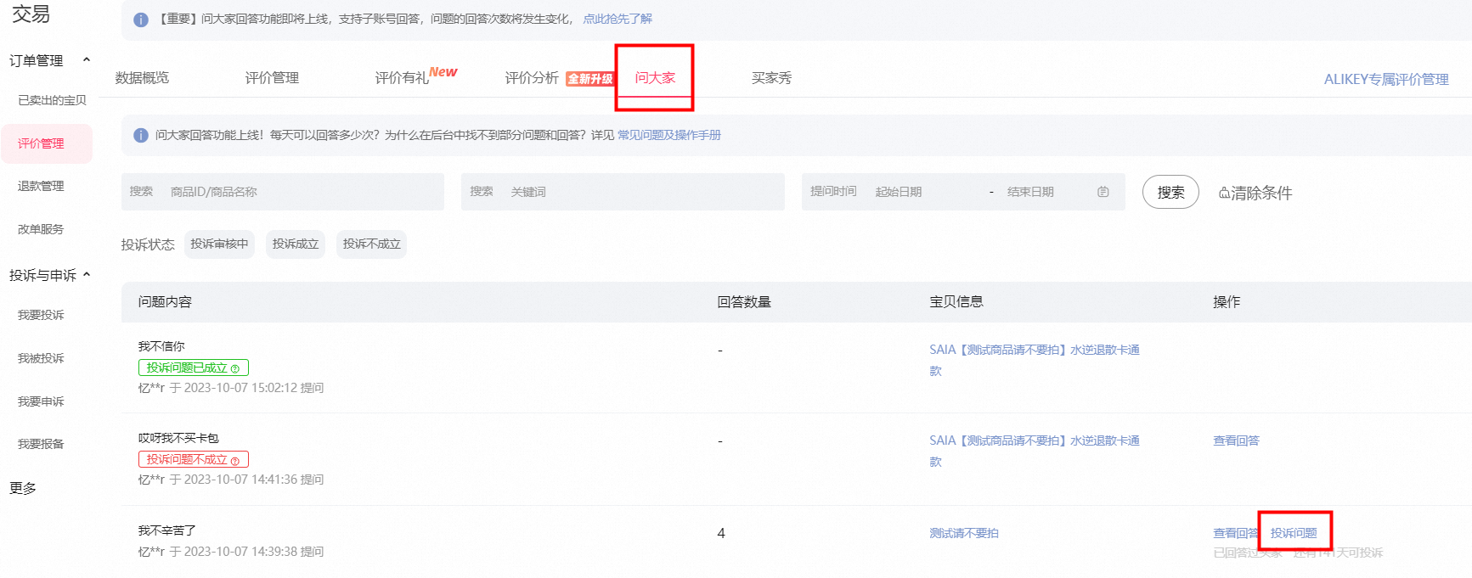Open the 买家秀 tab

[x=771, y=77]
